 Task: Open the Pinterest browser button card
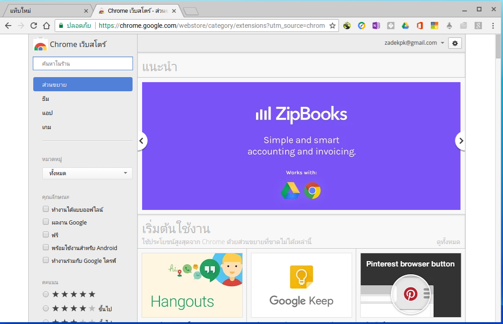click(x=411, y=285)
